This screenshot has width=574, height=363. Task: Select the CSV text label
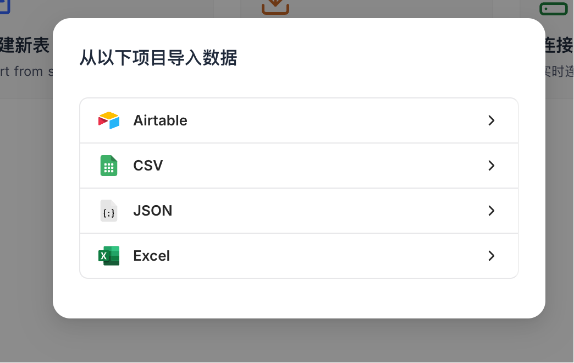148,166
